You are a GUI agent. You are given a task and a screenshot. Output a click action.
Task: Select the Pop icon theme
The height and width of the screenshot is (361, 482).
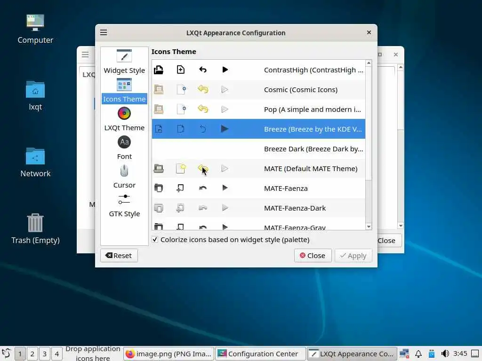tap(258, 109)
